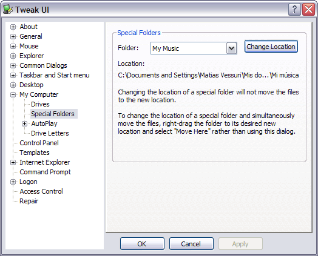
Task: Click the Cancel button
Action: (191, 244)
